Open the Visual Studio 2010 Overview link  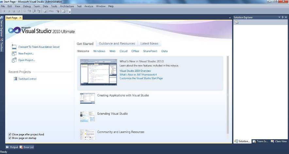pos(135,71)
